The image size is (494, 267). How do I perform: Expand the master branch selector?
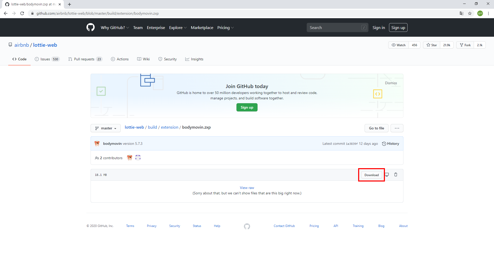[x=105, y=128]
